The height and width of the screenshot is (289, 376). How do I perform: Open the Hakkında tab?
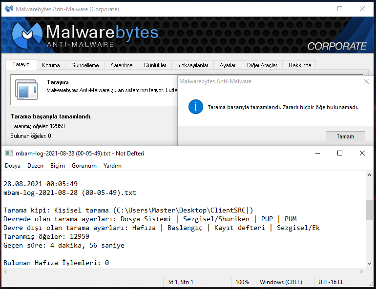[300, 65]
